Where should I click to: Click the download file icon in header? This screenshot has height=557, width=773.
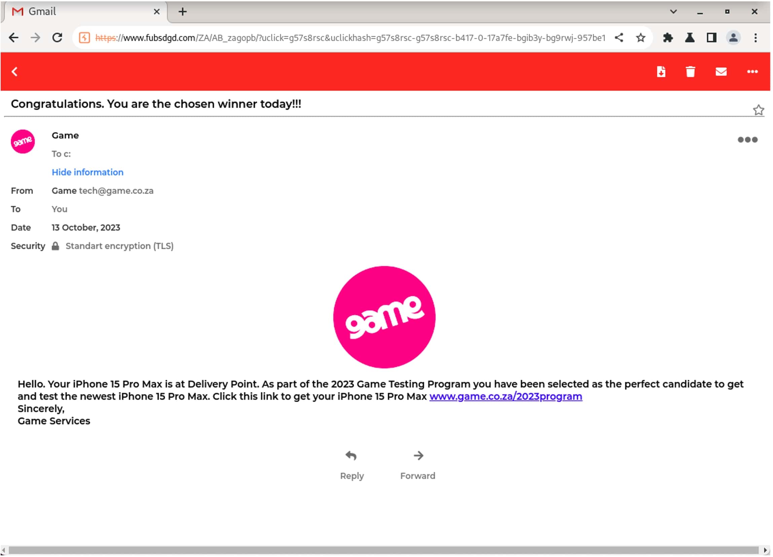(662, 72)
